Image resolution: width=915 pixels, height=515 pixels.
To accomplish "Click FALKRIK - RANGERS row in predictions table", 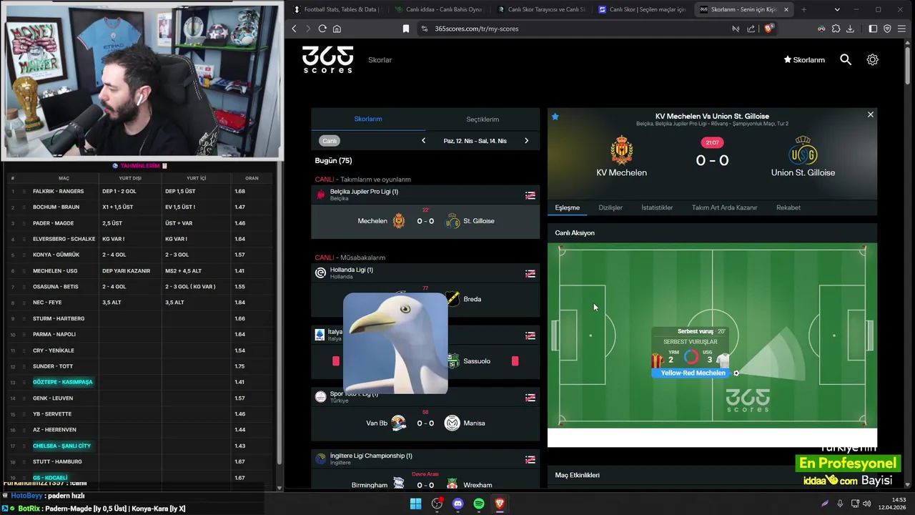I will click(139, 191).
